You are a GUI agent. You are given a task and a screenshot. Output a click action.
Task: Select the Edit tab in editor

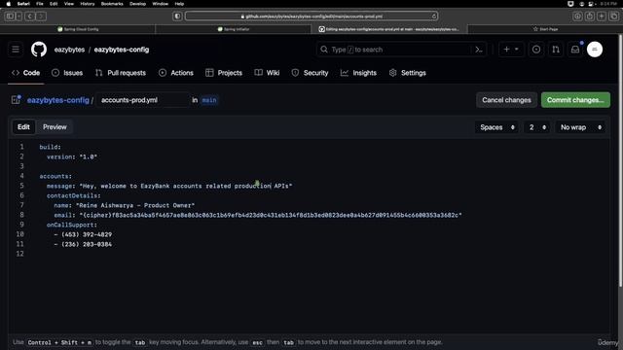tap(23, 127)
